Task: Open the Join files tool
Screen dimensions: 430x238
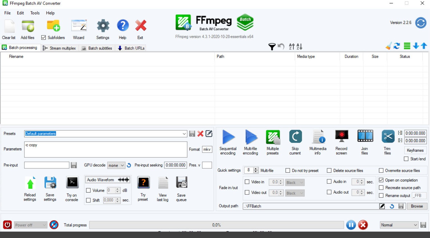Action: (x=365, y=136)
